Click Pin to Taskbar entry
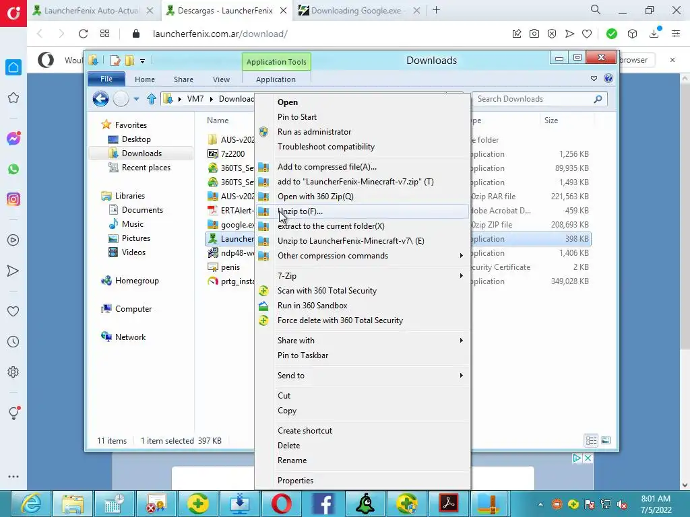This screenshot has height=517, width=690. [362, 355]
